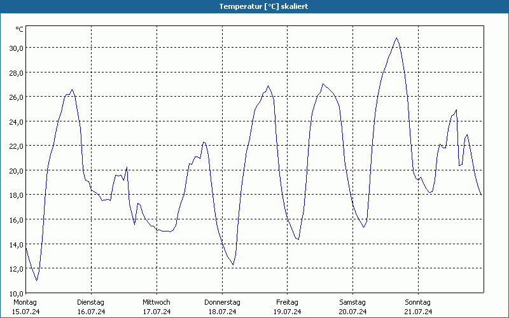Click the 28,0 y-axis value

16,73
